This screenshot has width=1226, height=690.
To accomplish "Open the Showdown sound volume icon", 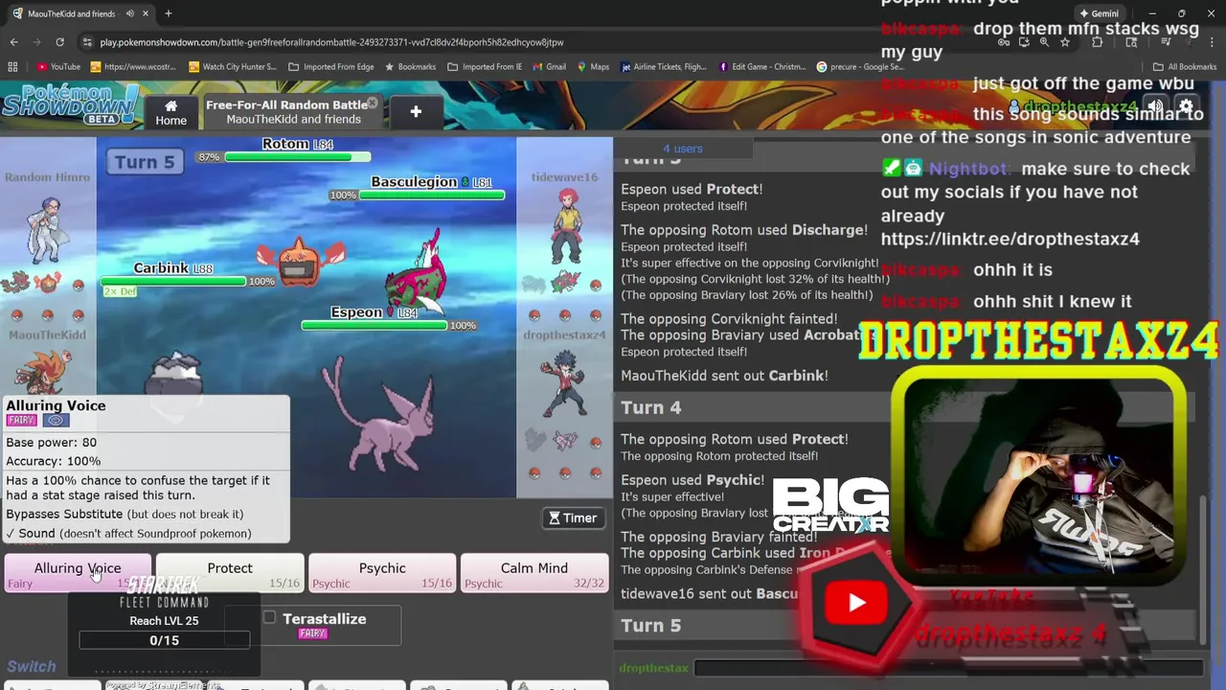I will pos(1156,106).
